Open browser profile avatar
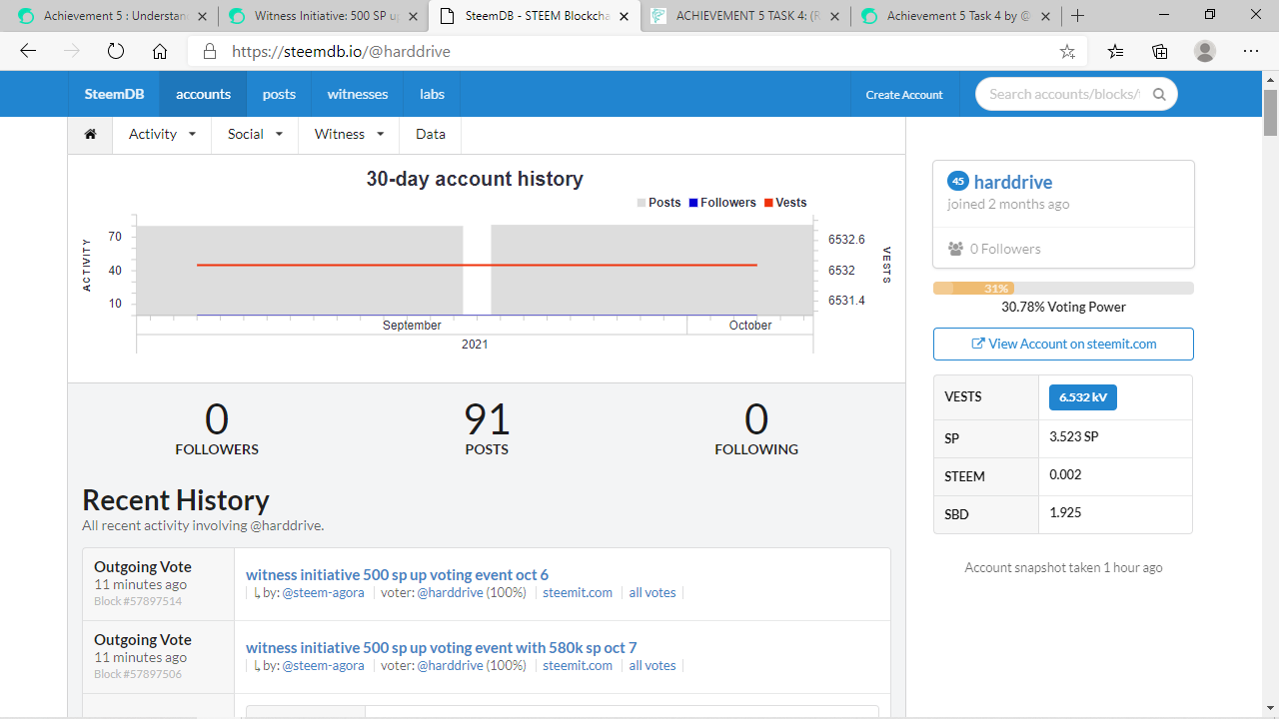Screen dimensions: 1279x719 tap(1205, 52)
